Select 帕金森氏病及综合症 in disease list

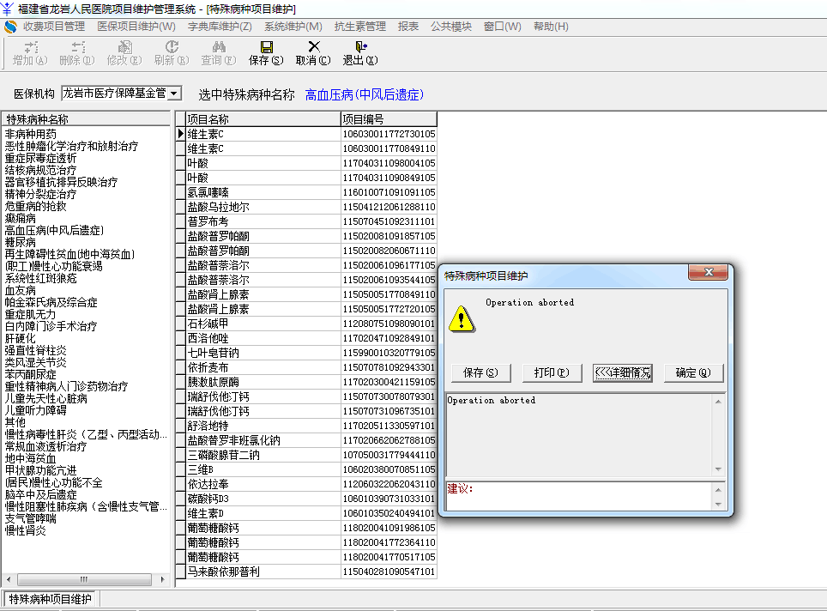51,302
